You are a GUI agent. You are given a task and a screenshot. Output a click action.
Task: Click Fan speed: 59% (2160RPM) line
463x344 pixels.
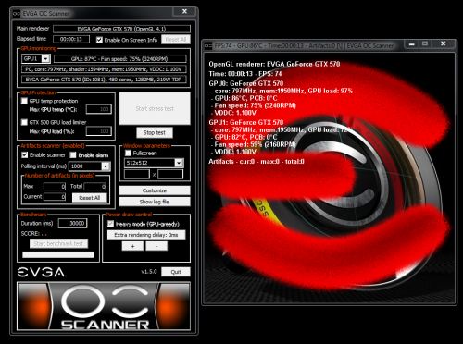tap(255, 144)
